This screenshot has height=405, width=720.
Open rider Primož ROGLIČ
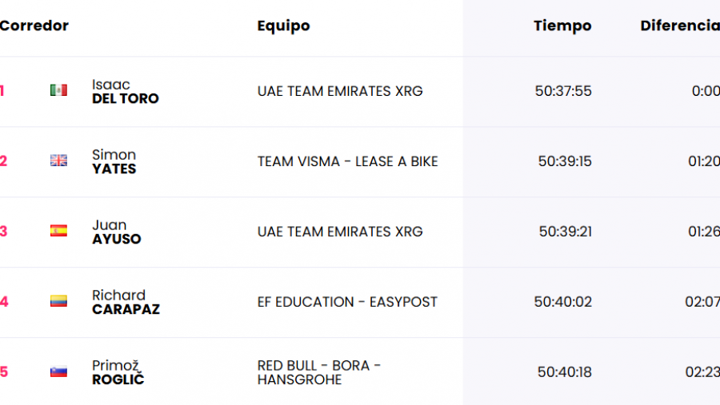[x=118, y=372]
